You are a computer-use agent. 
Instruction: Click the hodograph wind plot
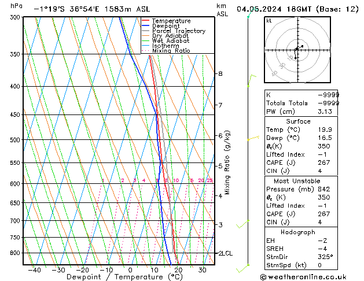(297, 50)
